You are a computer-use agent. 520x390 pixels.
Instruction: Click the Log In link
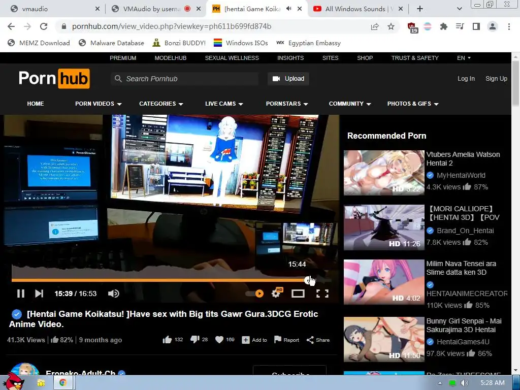pos(466,79)
